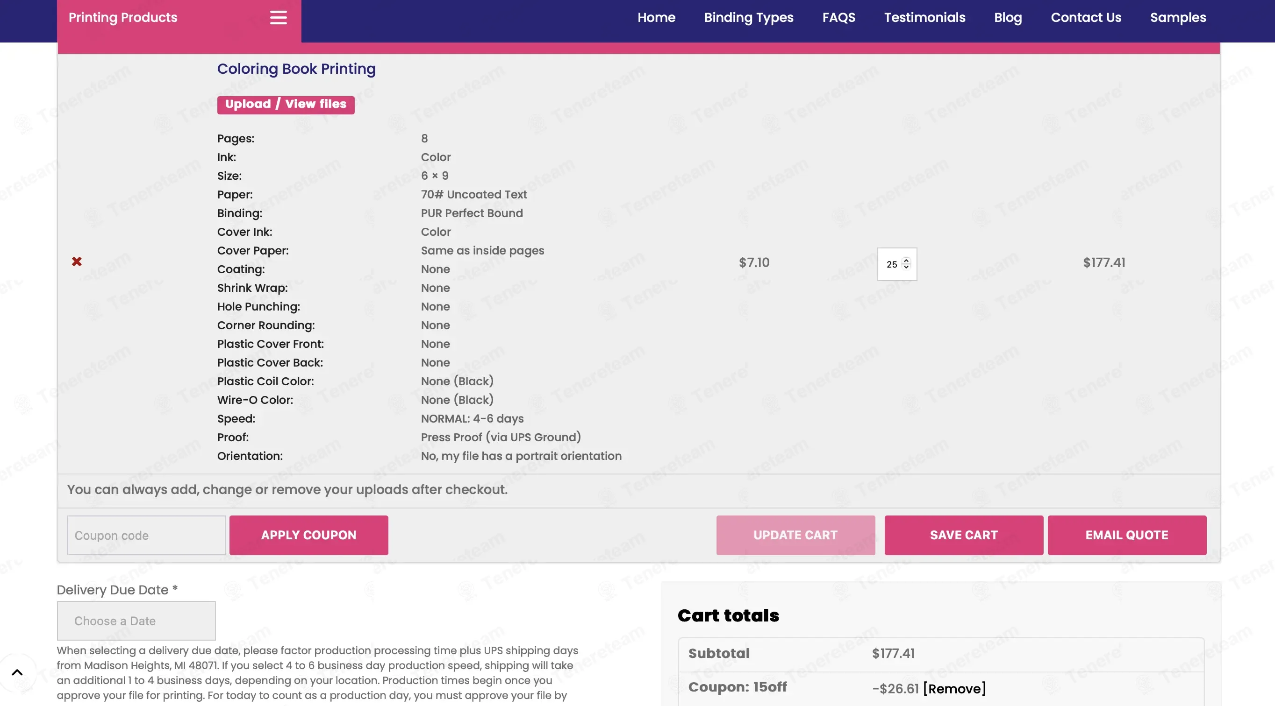Open the Blog link
Image resolution: width=1275 pixels, height=706 pixels.
point(1008,17)
